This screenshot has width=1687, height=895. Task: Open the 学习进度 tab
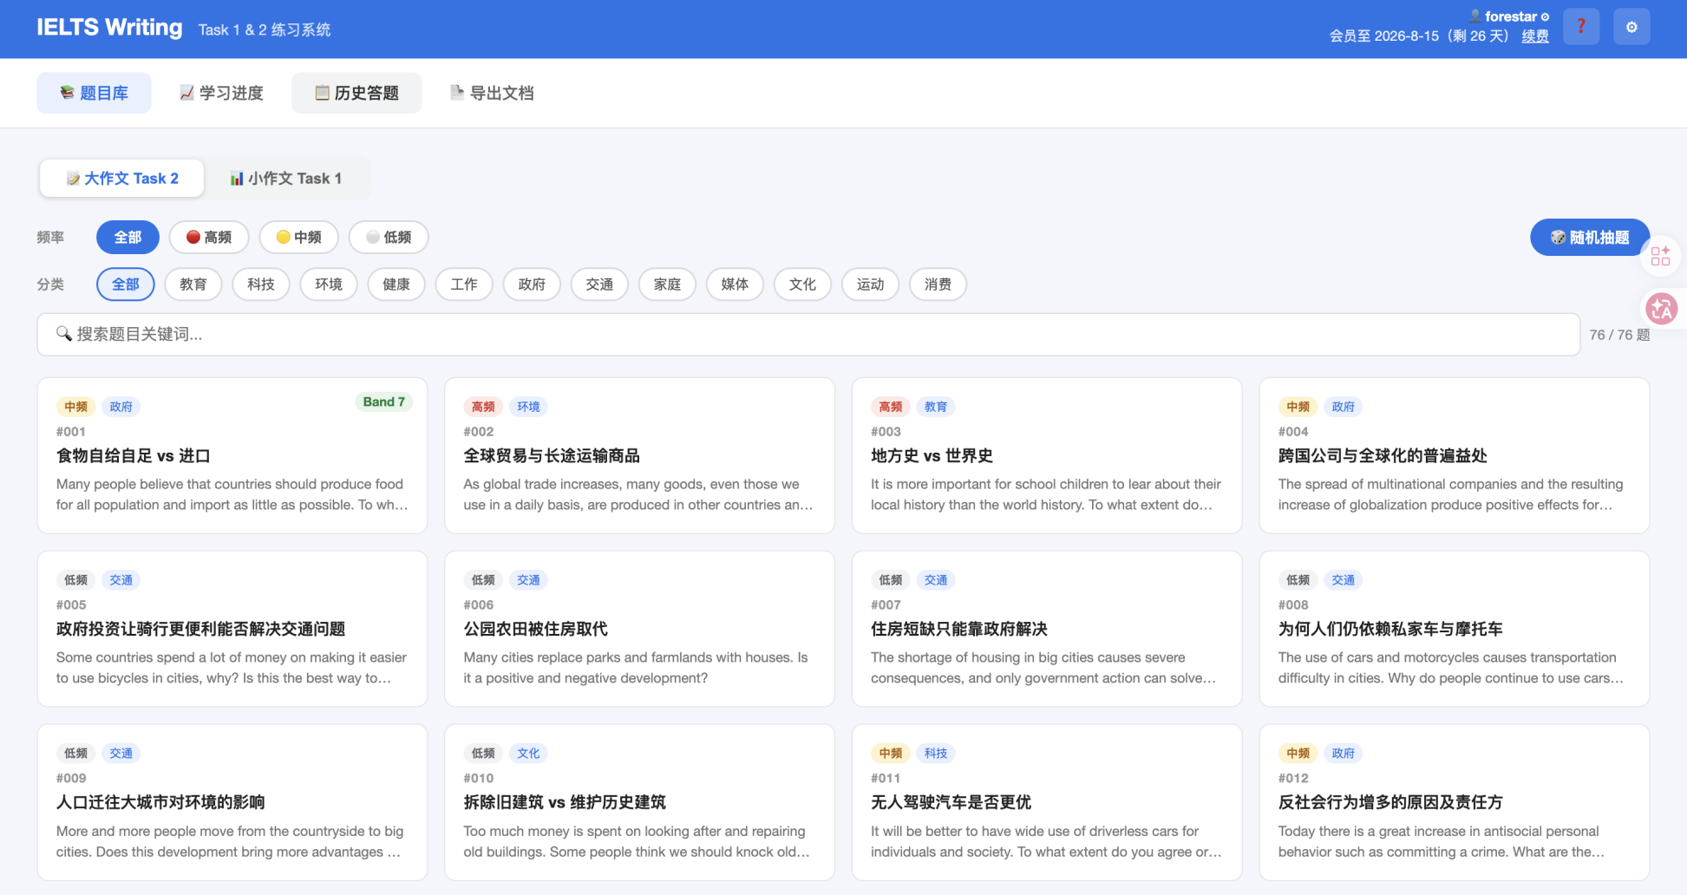pyautogui.click(x=221, y=93)
